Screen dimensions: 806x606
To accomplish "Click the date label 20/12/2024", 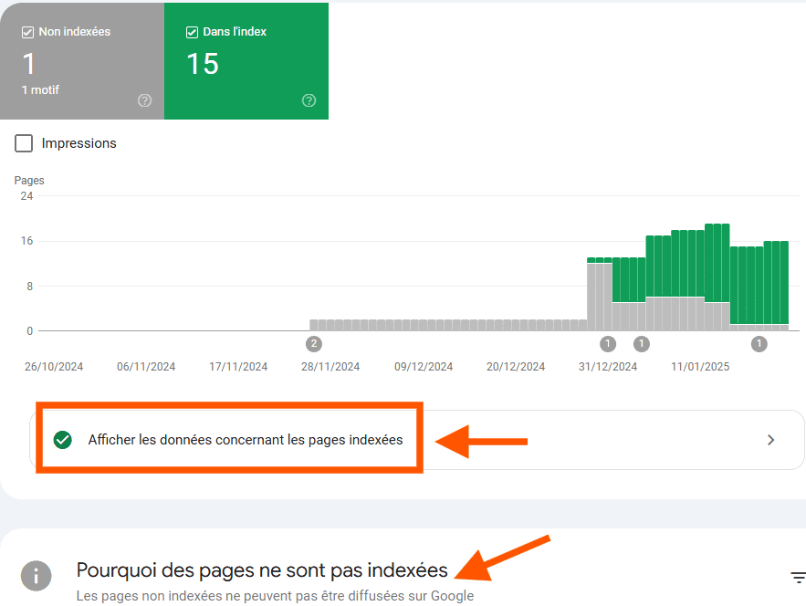I will pos(516,367).
